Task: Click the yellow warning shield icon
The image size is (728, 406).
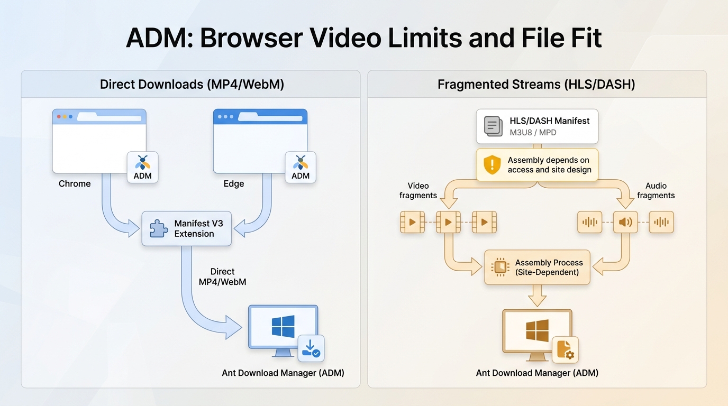Action: (x=492, y=165)
